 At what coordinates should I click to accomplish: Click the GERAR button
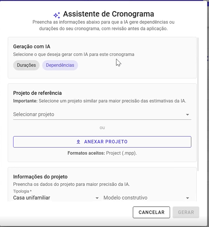(186, 212)
